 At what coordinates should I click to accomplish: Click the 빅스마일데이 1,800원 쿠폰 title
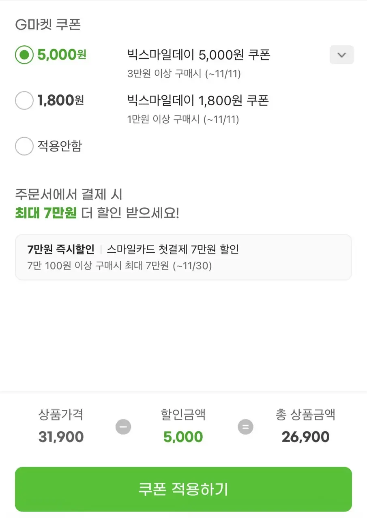198,100
